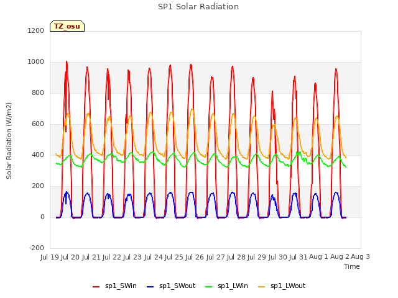Click the green sp1_LWin legend swatch

209,287
